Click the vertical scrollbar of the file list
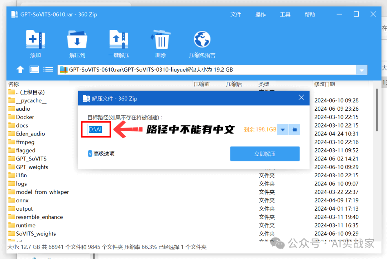 (377, 110)
